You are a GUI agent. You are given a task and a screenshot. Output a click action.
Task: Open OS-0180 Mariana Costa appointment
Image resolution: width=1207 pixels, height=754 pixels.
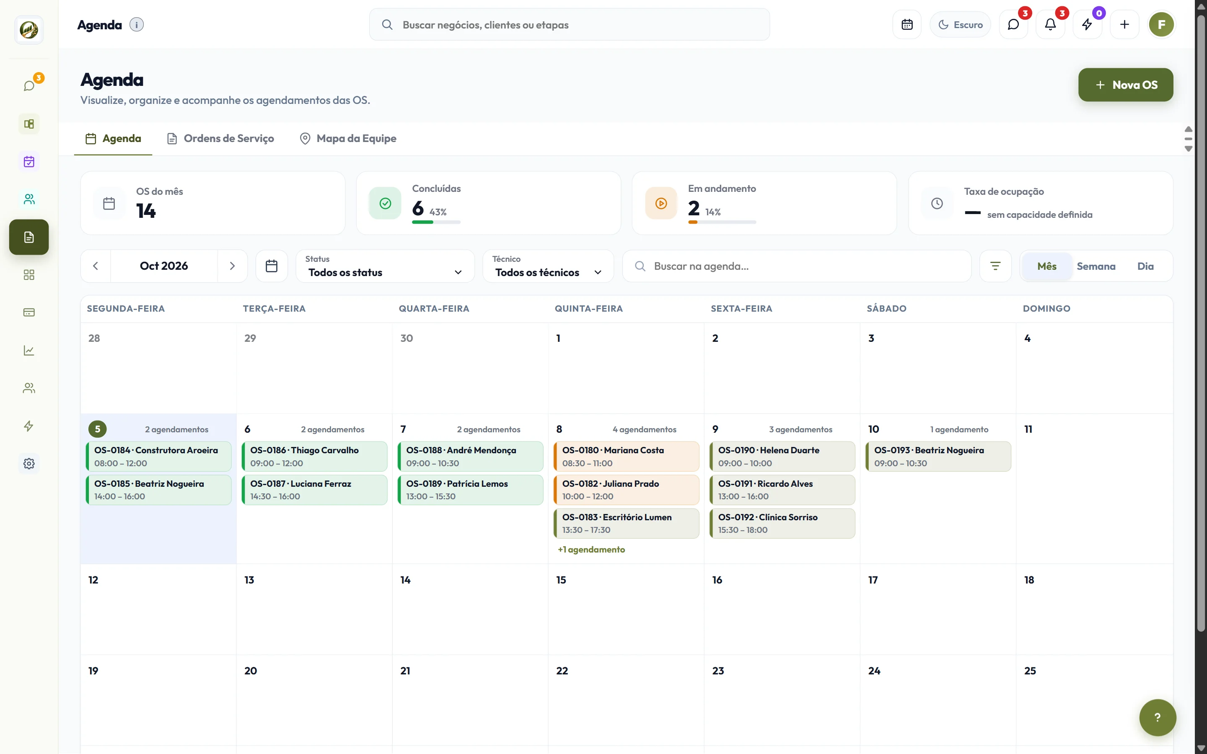(x=627, y=456)
